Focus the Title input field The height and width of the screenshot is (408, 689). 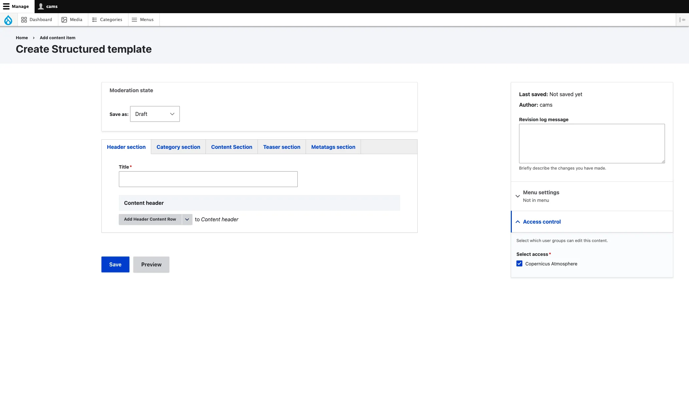(208, 179)
